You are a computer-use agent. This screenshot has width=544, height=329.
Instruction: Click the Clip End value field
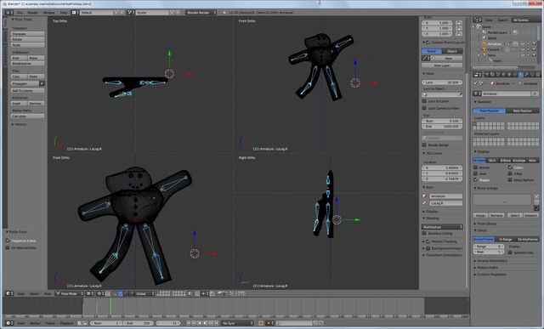[442, 127]
